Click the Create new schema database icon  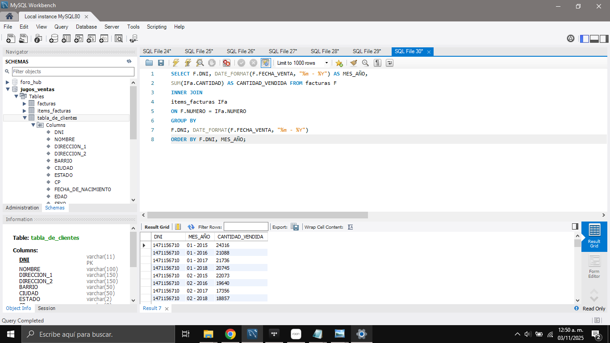[x=54, y=39]
